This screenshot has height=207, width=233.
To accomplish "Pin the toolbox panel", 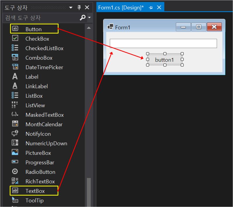I will point(79,7).
